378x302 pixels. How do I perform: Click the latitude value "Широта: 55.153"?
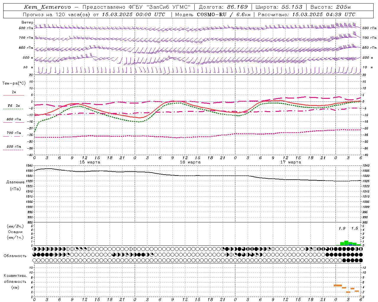[279, 7]
